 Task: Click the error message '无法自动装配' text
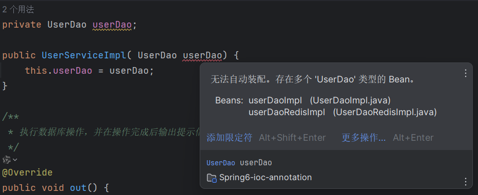pos(238,79)
